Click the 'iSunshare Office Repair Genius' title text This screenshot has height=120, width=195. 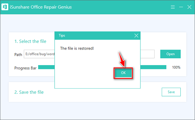41,7
